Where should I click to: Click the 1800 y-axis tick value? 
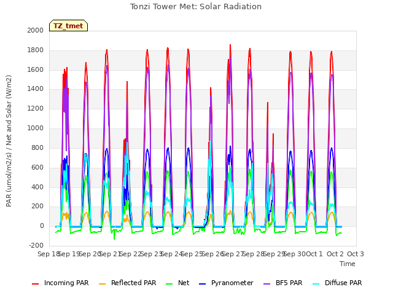[x=36, y=50]
